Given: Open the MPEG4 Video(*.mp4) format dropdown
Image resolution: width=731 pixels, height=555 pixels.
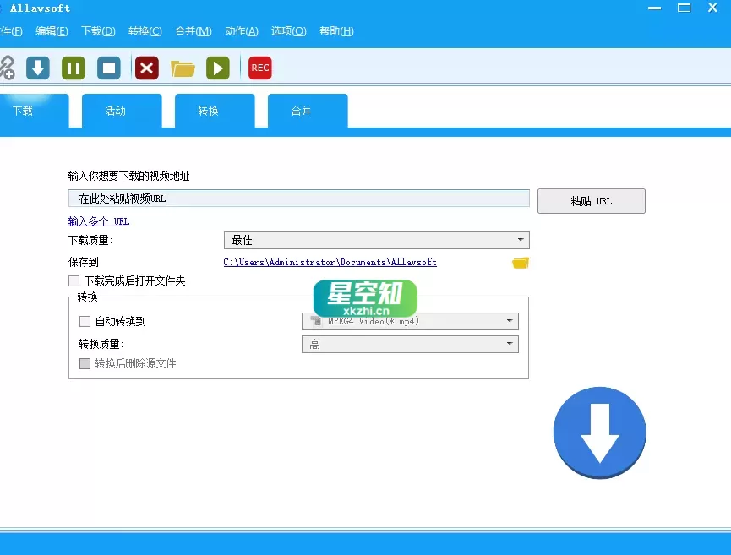Looking at the screenshot, I should click(x=510, y=321).
